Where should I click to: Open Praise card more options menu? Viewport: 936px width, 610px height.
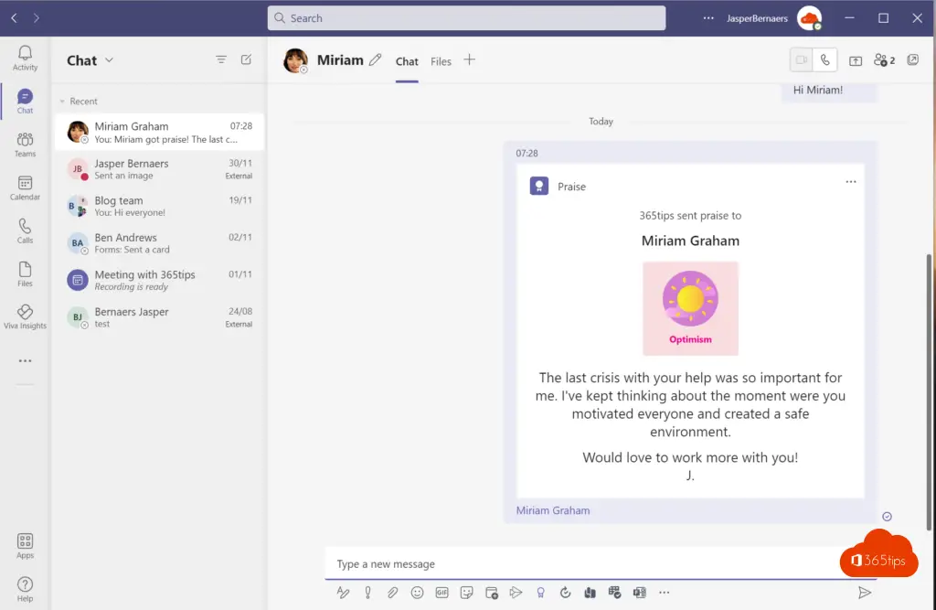point(851,182)
